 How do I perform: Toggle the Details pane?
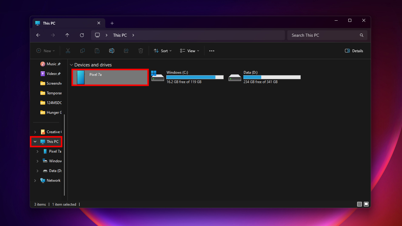click(354, 51)
